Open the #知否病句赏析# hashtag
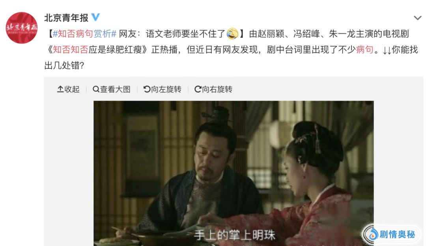This screenshot has width=426, height=246. (84, 34)
